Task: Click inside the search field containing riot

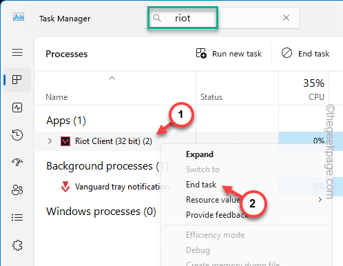Action: point(222,18)
